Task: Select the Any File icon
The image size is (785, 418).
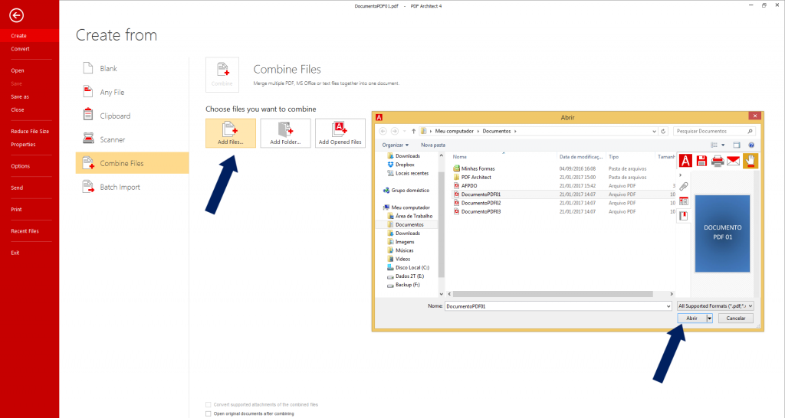Action: 88,92
